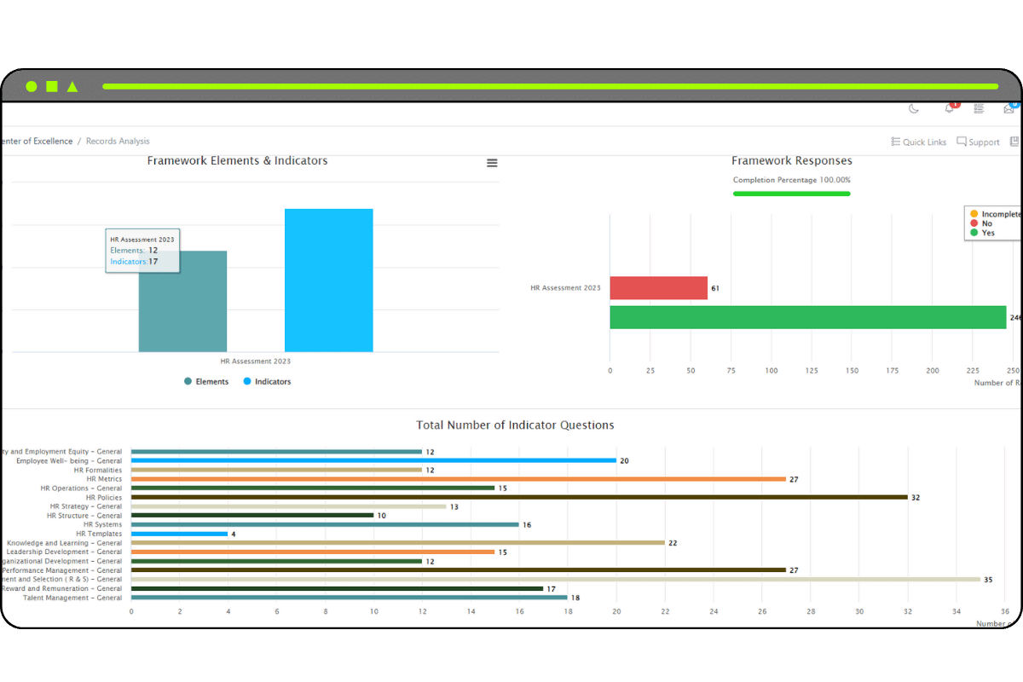Viewport: 1023px width, 682px height.
Task: Select the red No bar in Framework Responses
Action: (658, 287)
